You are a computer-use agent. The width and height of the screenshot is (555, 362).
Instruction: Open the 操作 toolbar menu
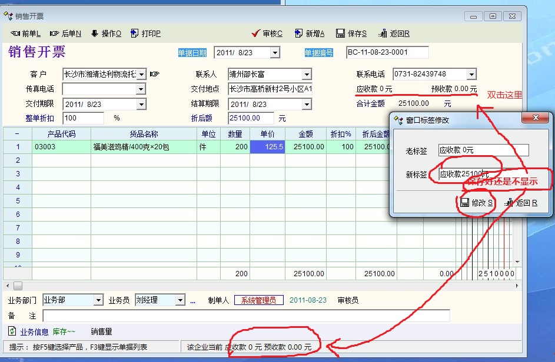[94, 33]
